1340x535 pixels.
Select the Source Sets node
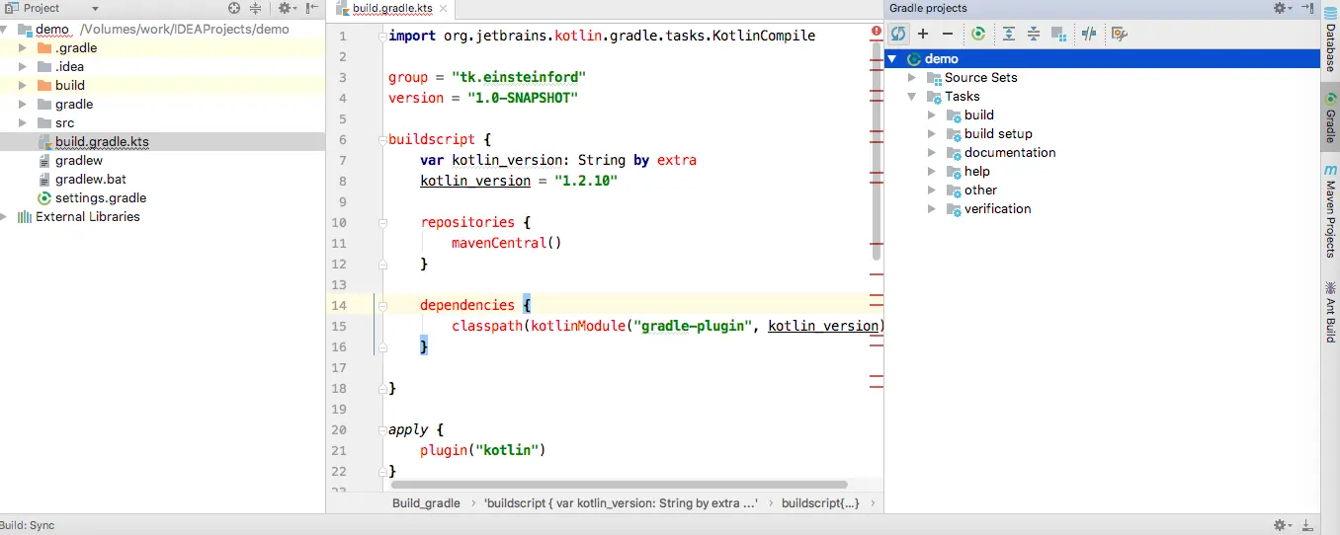1103,78
